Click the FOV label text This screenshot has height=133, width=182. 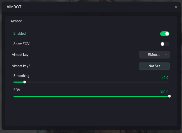click(x=17, y=90)
